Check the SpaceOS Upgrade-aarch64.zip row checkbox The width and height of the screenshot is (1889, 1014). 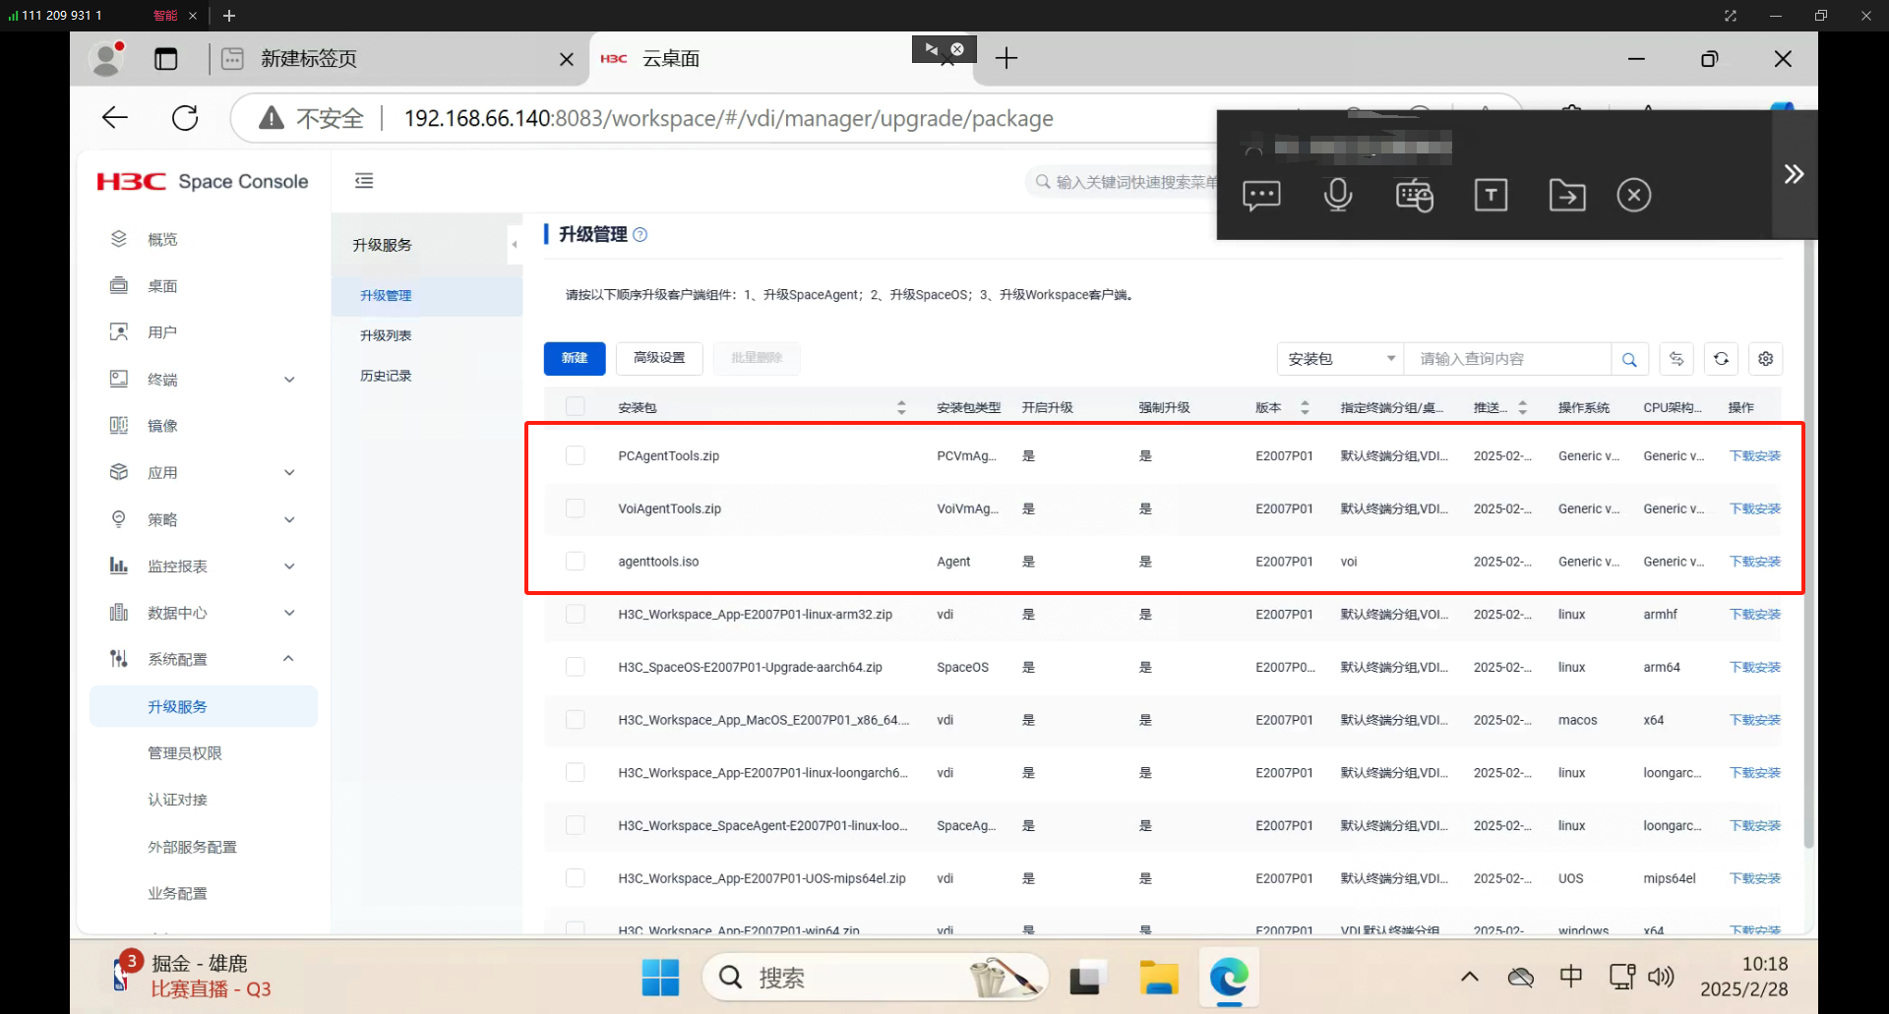tap(576, 667)
